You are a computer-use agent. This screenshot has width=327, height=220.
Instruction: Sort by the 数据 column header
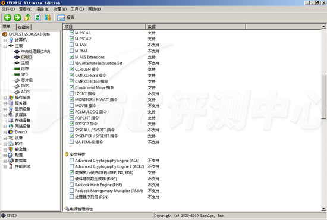(196, 27)
